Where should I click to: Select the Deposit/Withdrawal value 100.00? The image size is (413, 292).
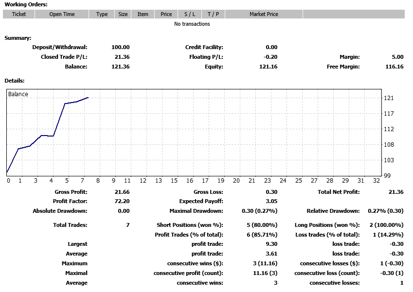point(120,47)
